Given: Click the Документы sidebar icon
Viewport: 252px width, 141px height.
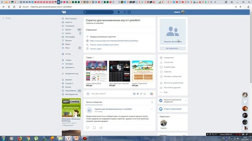Looking at the screenshot, I should (63, 67).
